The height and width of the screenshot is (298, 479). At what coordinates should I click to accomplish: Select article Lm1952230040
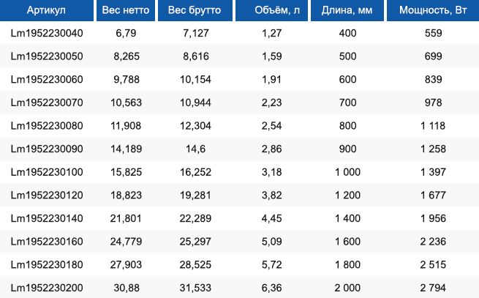coord(47,33)
